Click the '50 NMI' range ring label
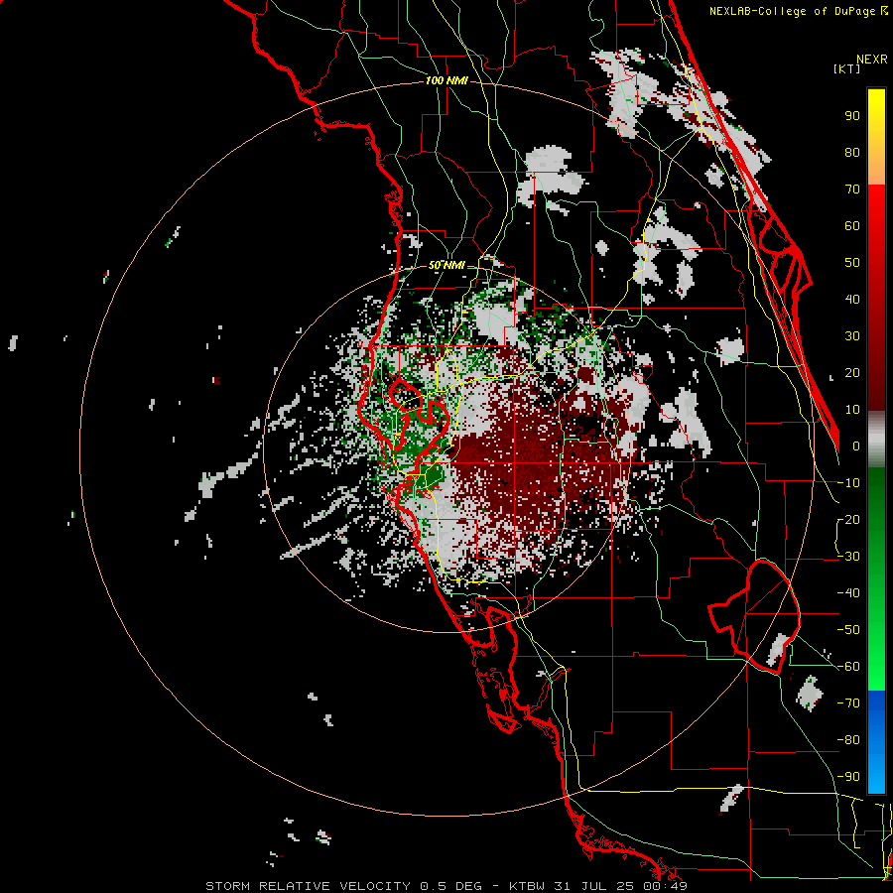Image resolution: width=893 pixels, height=893 pixels. pyautogui.click(x=446, y=265)
